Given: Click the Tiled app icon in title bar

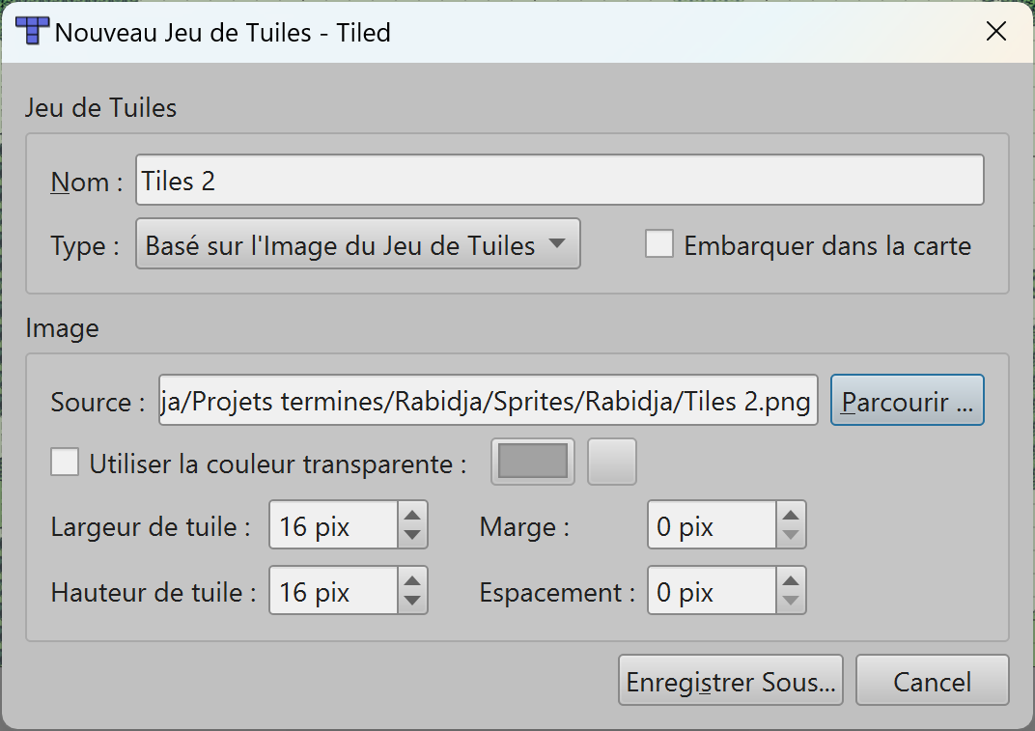Looking at the screenshot, I should (33, 32).
